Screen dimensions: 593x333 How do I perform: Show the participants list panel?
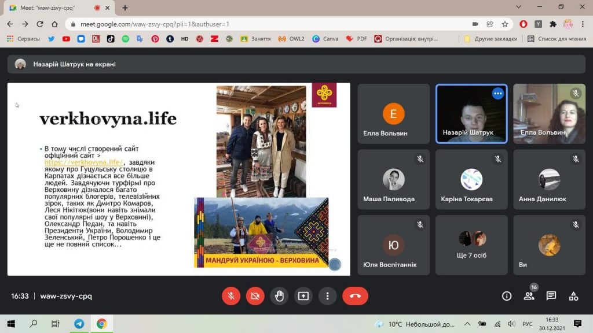tap(529, 296)
